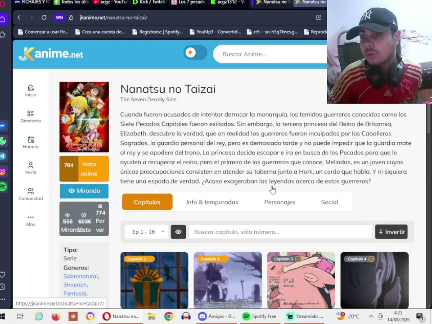Open the Más three-dots menu
This screenshot has height=324, width=432.
click(x=31, y=220)
